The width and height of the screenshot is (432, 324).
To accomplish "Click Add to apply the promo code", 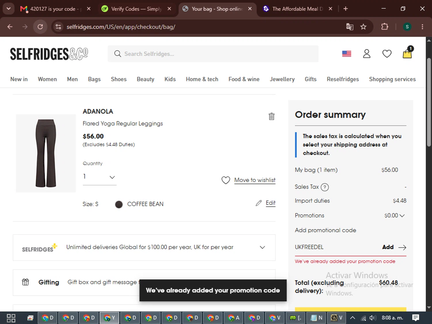I will (394, 247).
